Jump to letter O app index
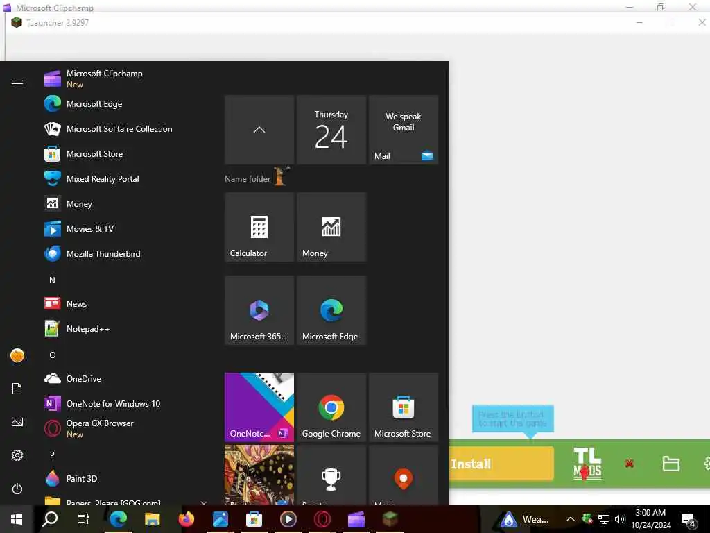 (52, 355)
